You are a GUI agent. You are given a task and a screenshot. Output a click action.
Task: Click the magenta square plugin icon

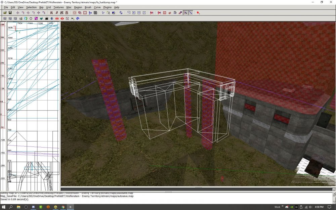[36, 18]
